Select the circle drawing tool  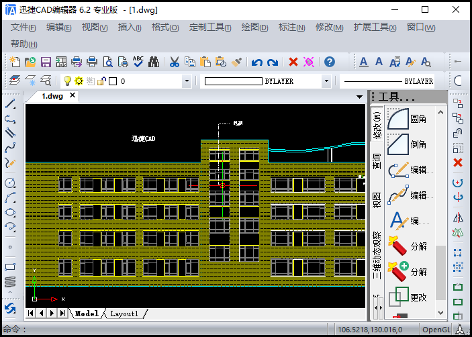(10, 183)
